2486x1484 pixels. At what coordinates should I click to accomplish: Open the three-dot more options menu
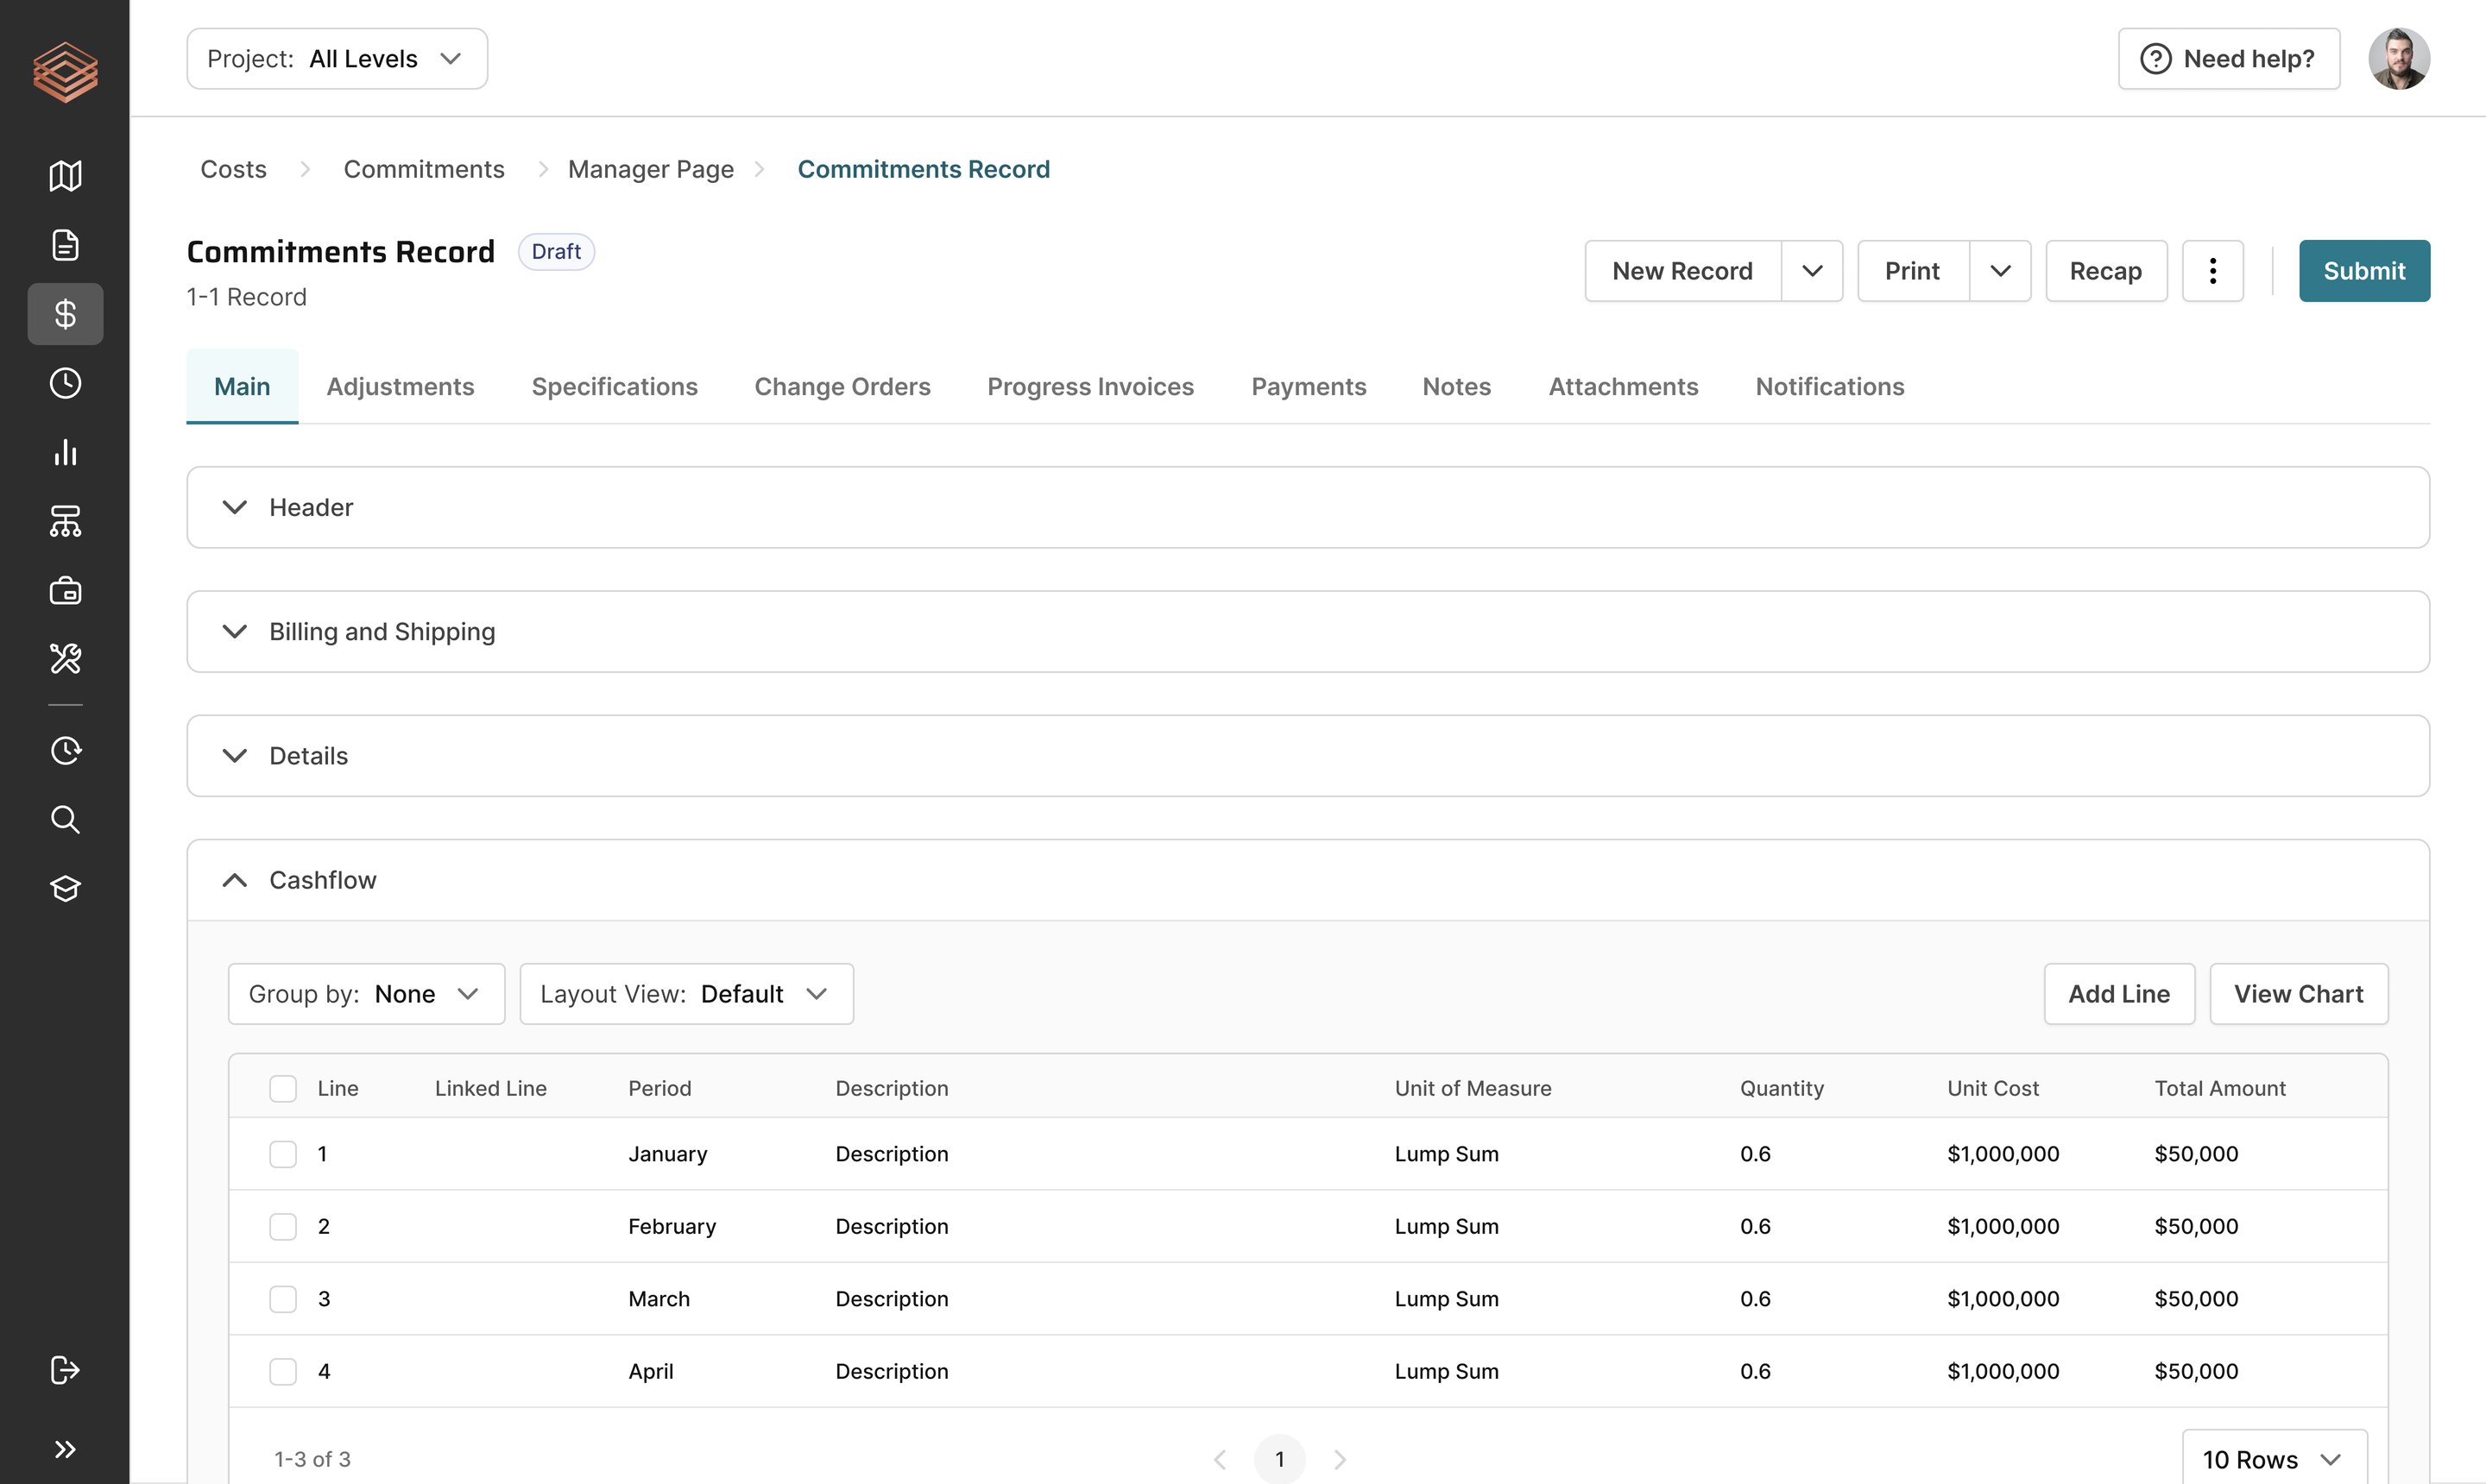point(2212,271)
